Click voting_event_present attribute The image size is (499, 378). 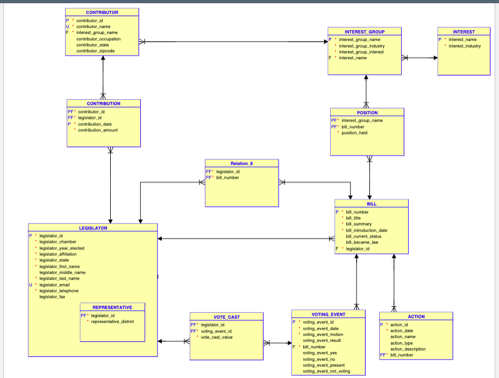[x=324, y=365]
